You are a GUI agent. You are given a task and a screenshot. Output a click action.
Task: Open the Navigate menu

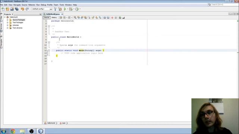pyautogui.click(x=17, y=5)
